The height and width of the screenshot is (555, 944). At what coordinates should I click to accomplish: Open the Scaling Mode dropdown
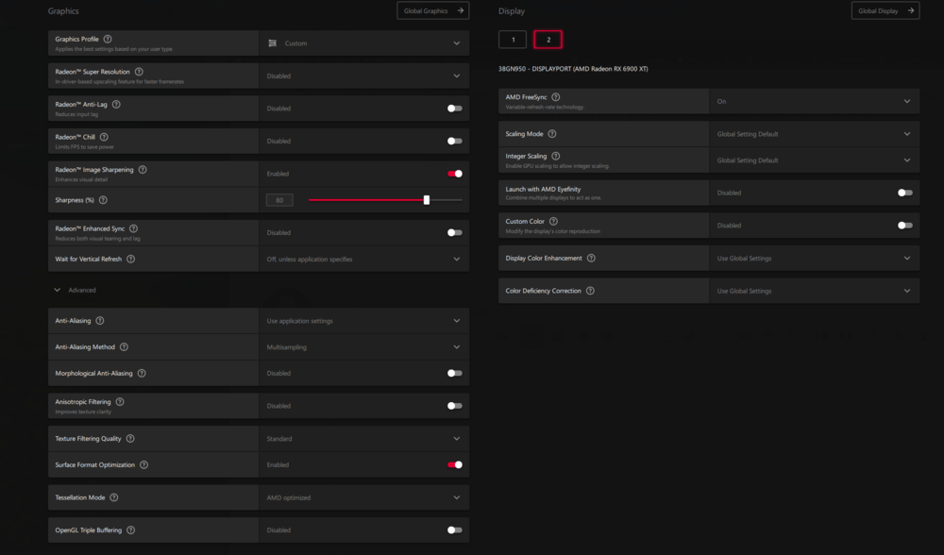click(813, 134)
